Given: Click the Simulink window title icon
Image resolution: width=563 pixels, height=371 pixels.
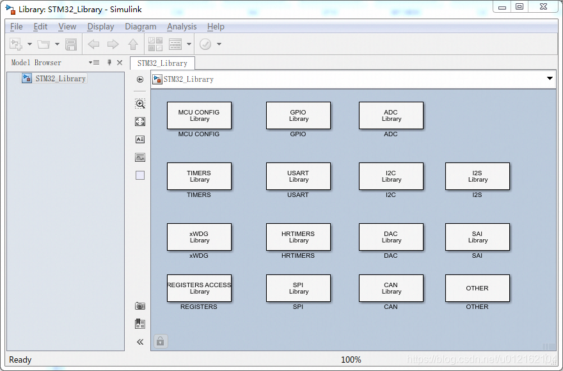Looking at the screenshot, I should pos(10,10).
